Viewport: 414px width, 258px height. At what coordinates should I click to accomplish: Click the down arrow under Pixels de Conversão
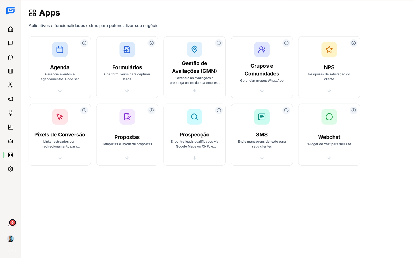(x=60, y=158)
